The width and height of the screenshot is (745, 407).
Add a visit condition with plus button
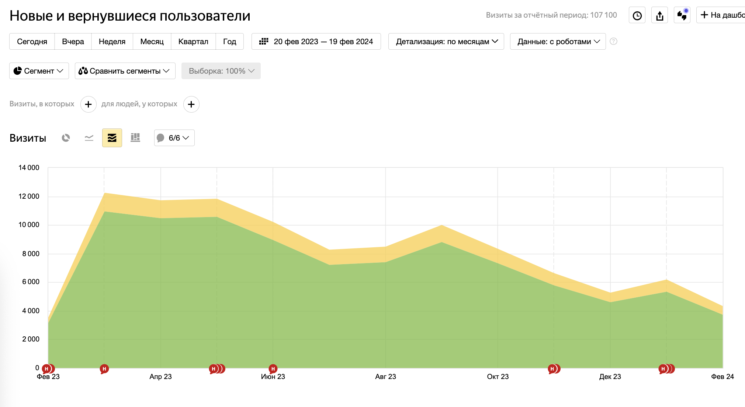coord(89,105)
